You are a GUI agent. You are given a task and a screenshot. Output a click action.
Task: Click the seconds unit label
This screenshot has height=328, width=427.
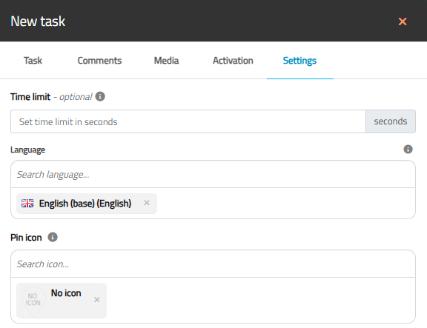pyautogui.click(x=391, y=121)
